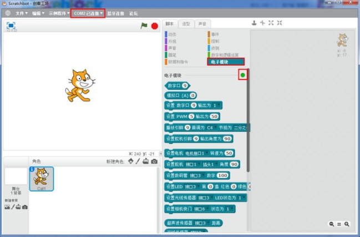Select the Cat1 sprite thumbnail

pyautogui.click(x=42, y=179)
